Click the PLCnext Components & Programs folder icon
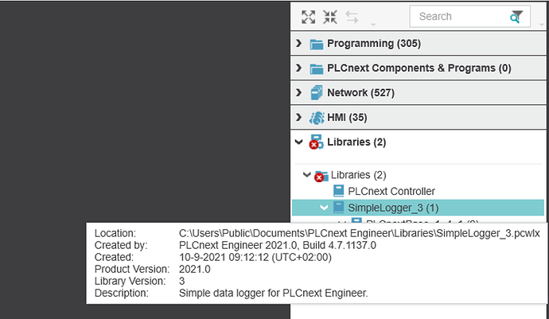This screenshot has height=319, width=549. click(x=316, y=68)
